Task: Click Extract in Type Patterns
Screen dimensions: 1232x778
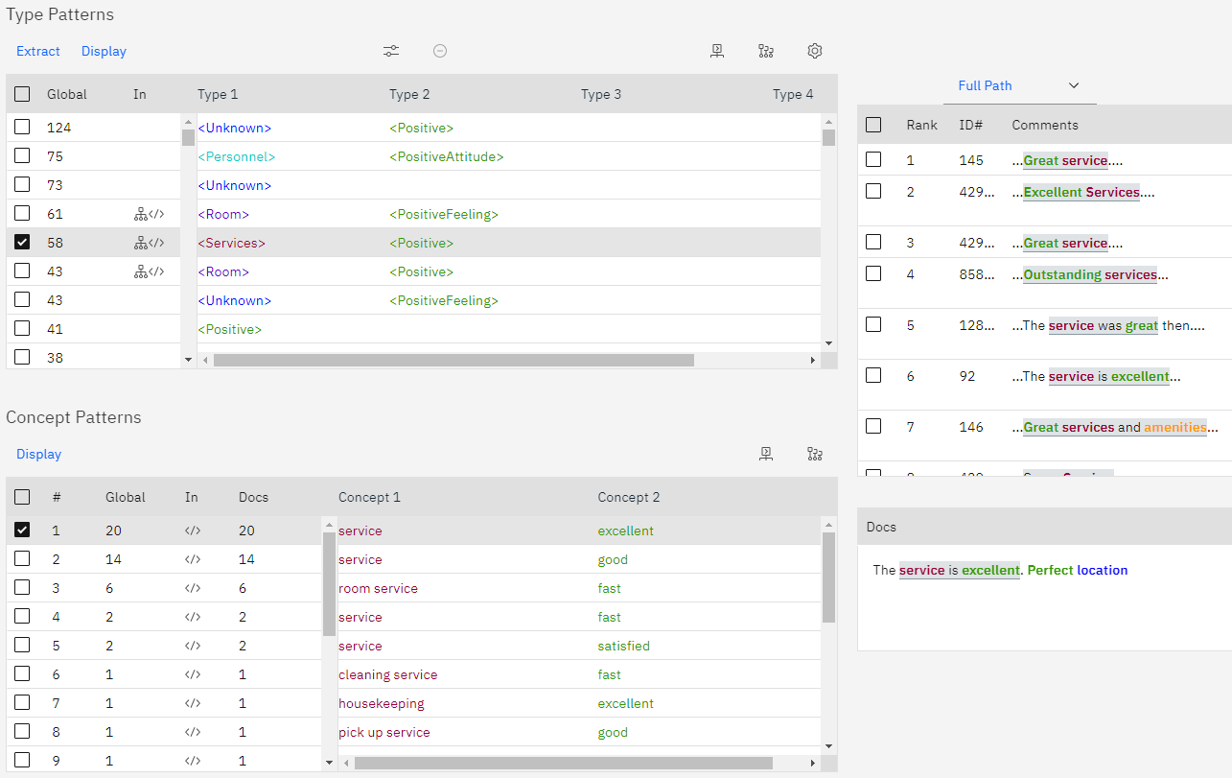Action: point(38,51)
